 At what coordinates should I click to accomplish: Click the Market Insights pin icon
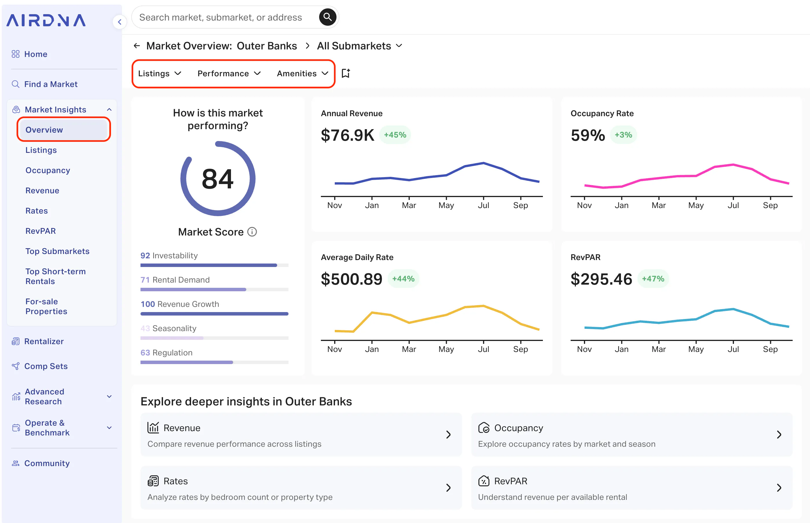pos(16,109)
